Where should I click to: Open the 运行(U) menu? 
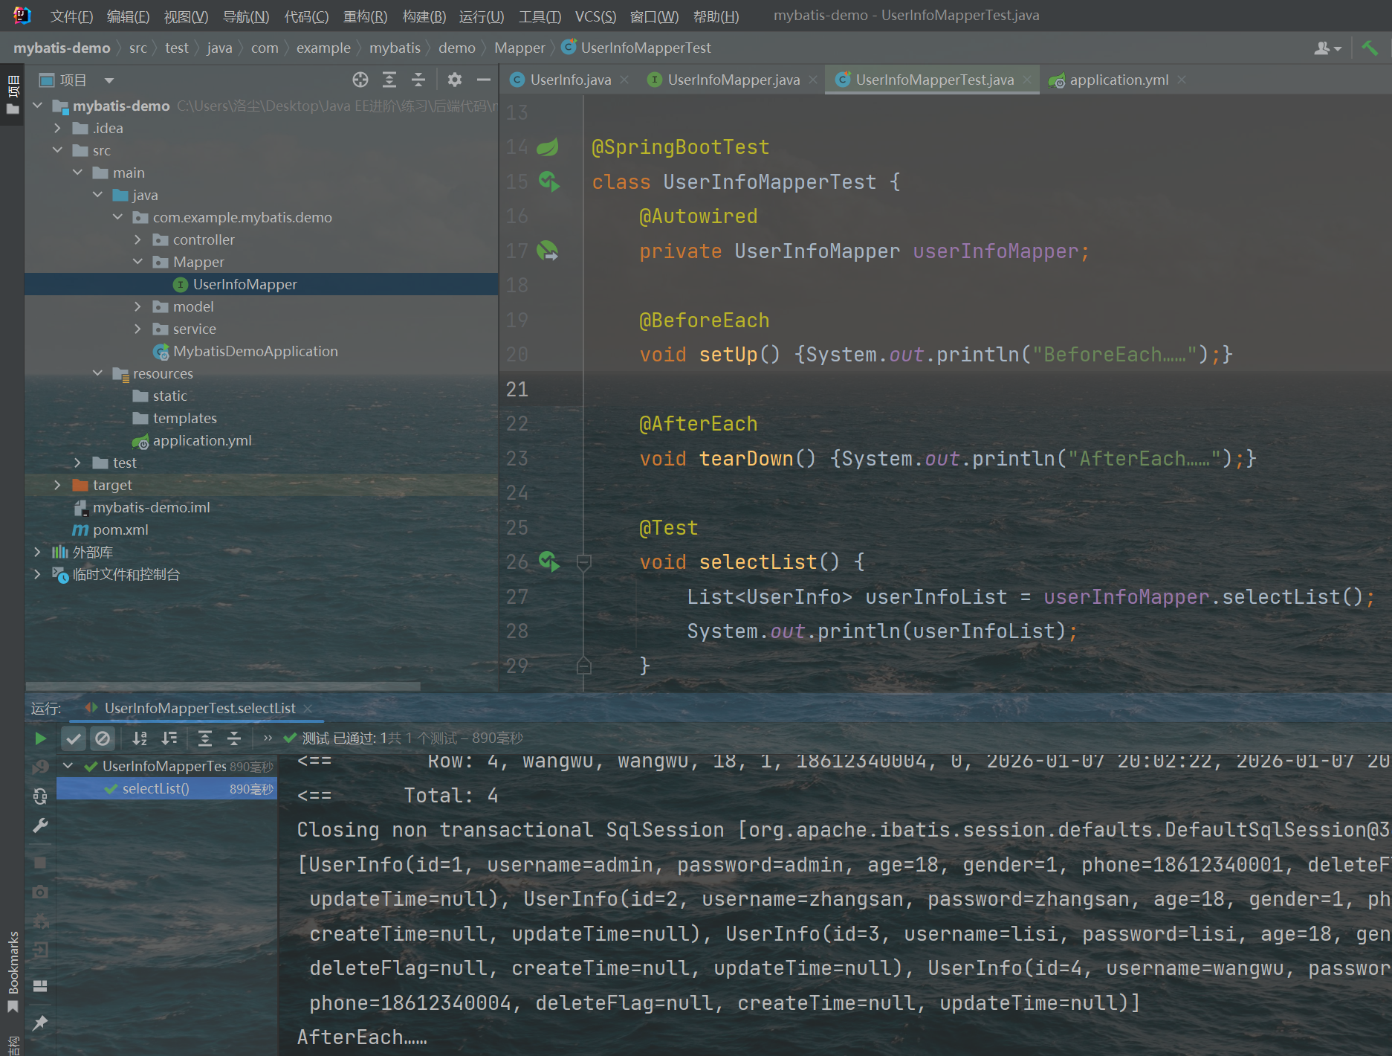(x=482, y=16)
